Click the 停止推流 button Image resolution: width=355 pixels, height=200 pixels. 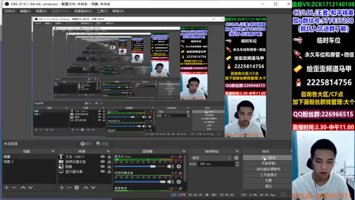(x=268, y=158)
